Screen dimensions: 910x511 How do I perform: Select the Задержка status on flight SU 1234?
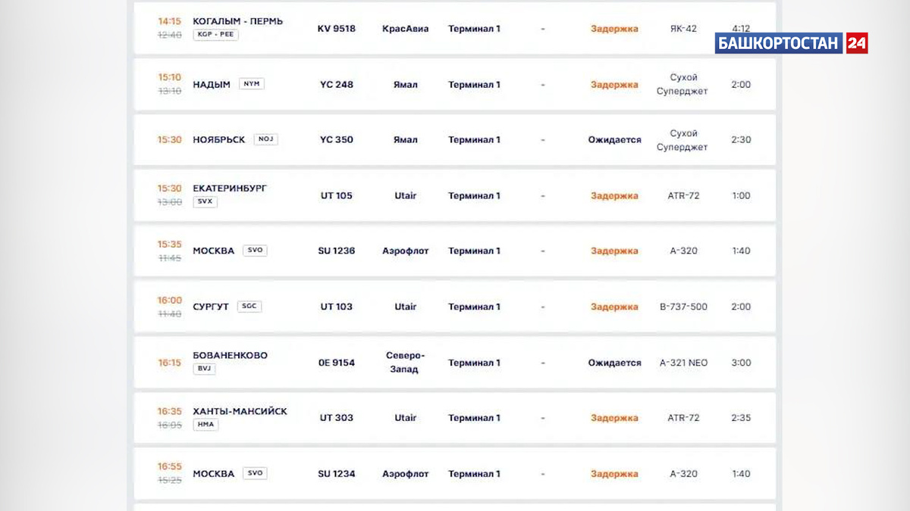(613, 473)
